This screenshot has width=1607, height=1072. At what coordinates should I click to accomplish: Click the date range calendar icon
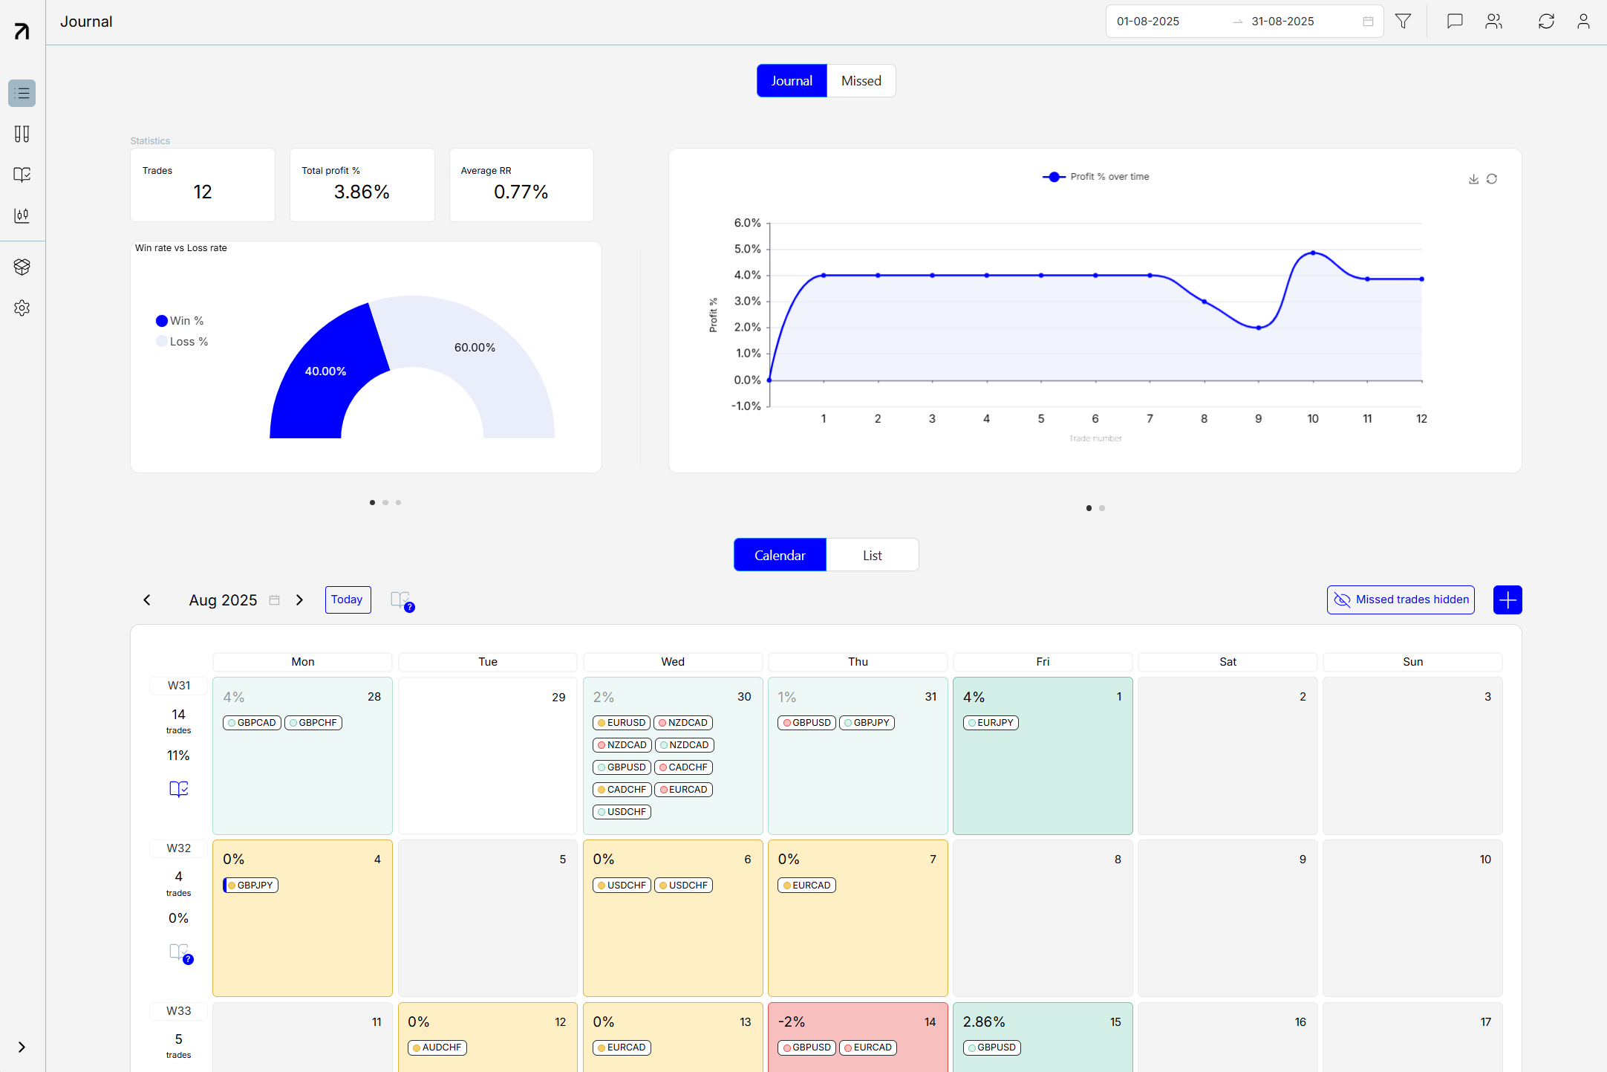[x=1368, y=22]
